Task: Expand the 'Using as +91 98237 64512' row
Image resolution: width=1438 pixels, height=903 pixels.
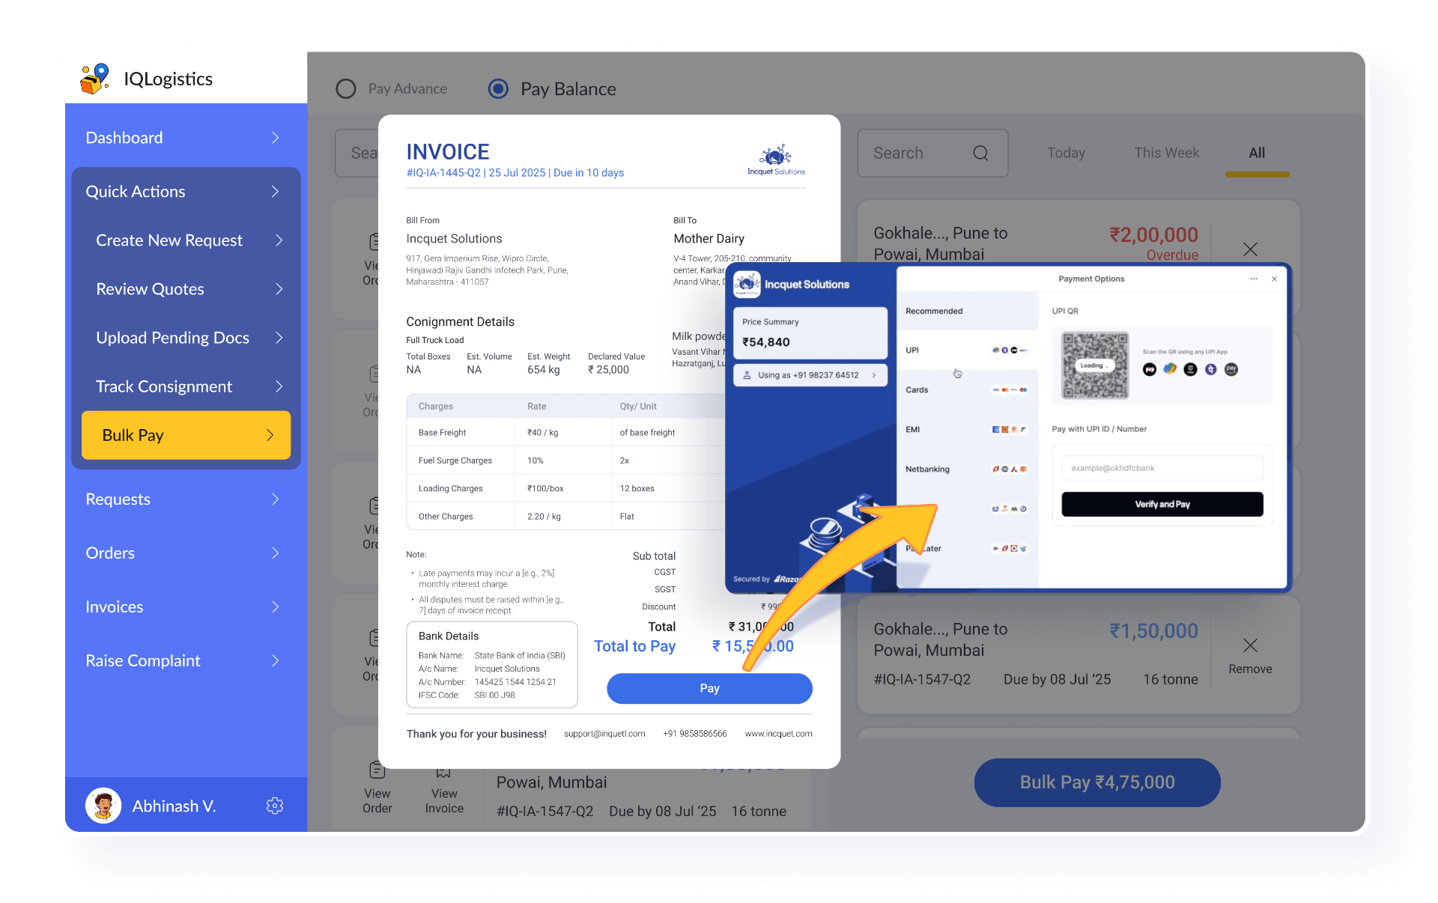Action: click(810, 375)
